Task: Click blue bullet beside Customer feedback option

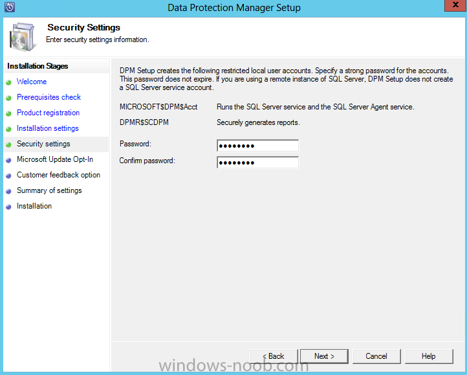Action: tap(8, 176)
